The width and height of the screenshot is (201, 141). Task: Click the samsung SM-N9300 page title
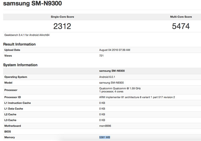(x=32, y=3)
